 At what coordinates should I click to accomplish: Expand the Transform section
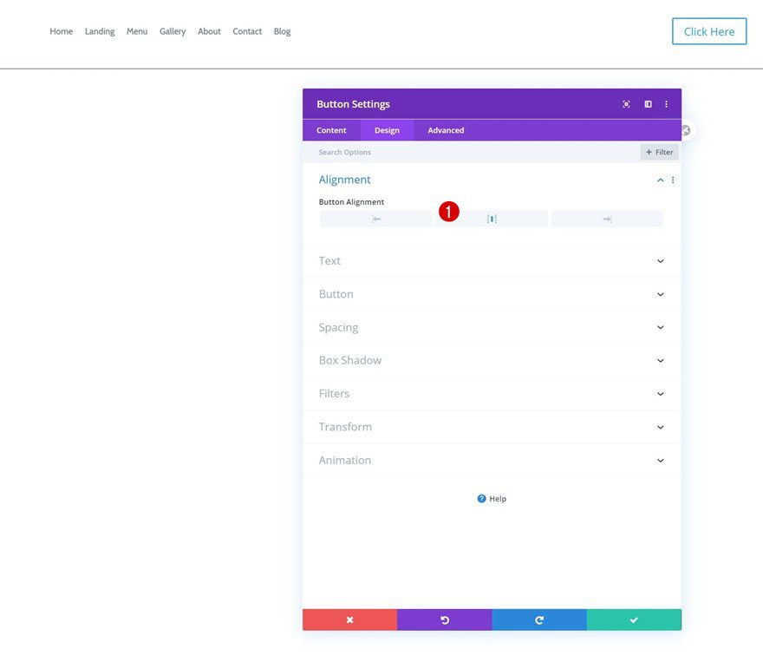point(491,426)
